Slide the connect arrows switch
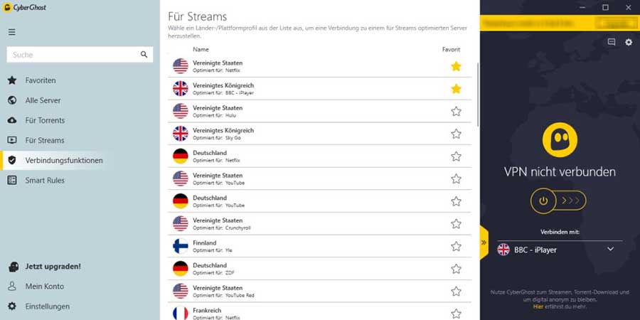The height and width of the screenshot is (320, 640). [572, 201]
